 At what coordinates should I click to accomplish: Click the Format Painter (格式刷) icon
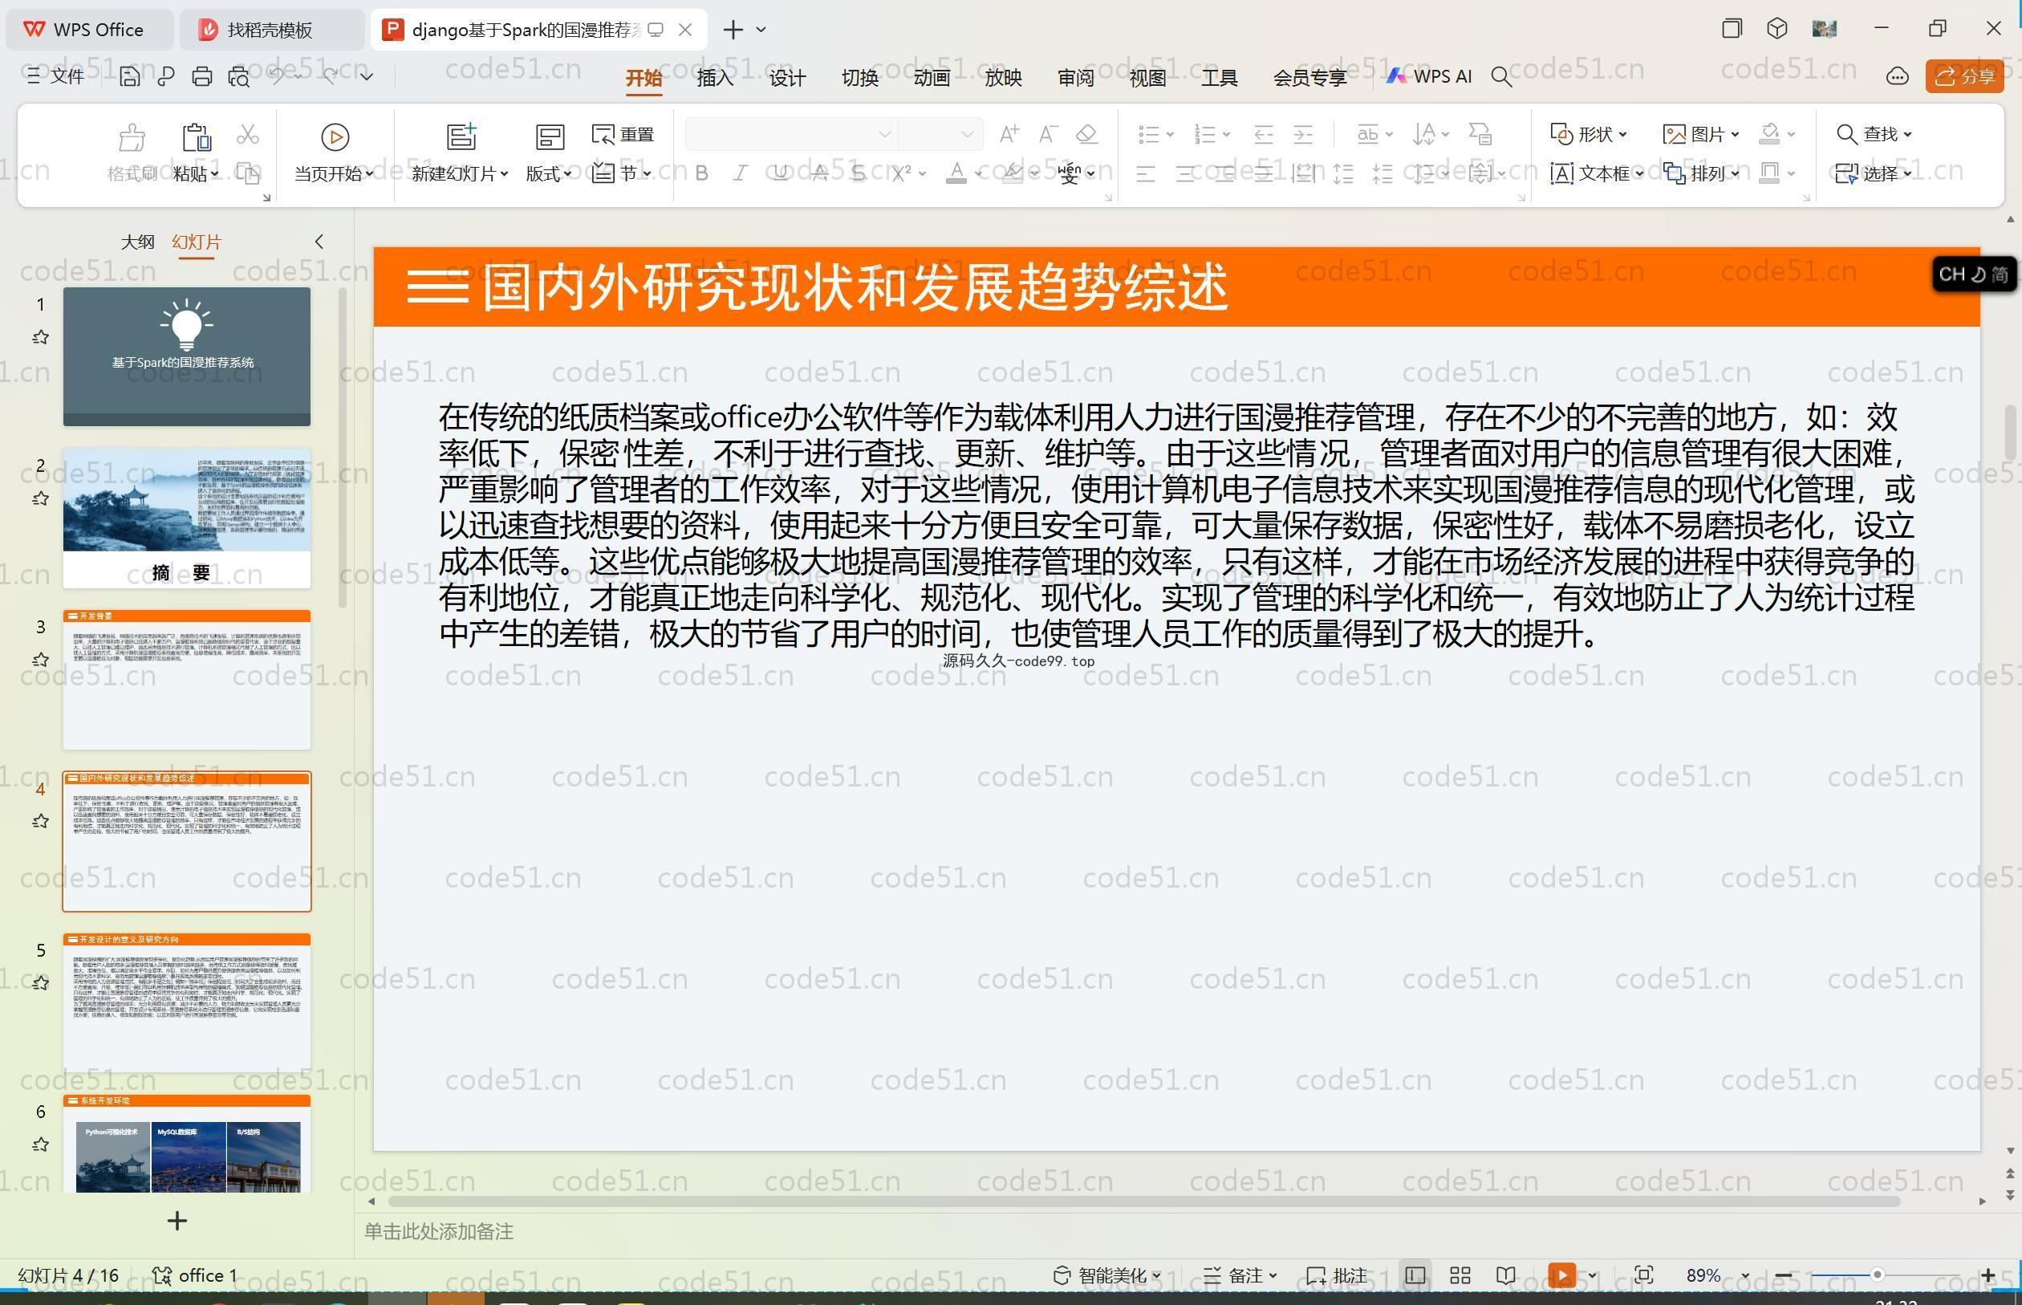[132, 136]
